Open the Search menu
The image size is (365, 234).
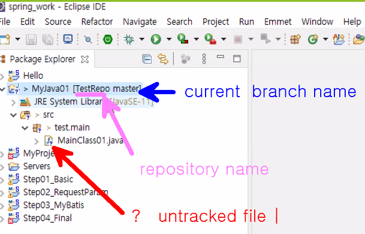[179, 22]
